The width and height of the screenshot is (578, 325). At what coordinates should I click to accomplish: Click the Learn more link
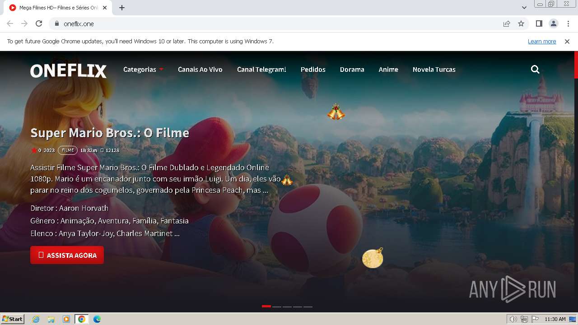[542, 41]
